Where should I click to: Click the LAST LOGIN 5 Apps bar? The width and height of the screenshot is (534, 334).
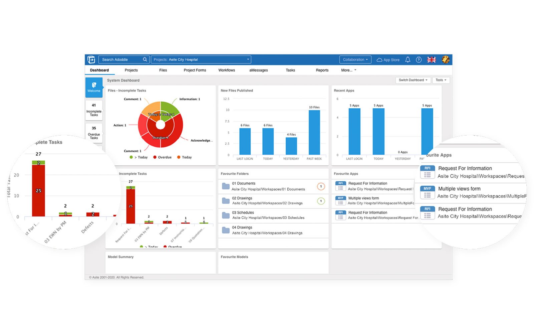(354, 132)
